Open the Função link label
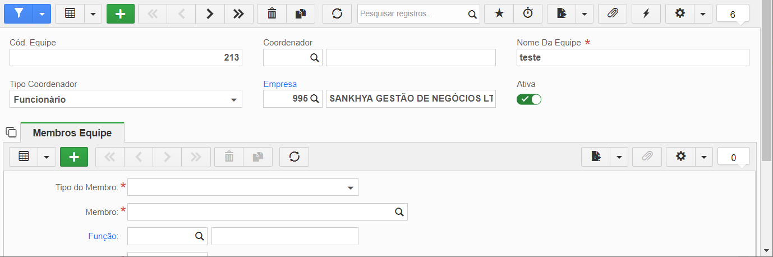This screenshot has height=257, width=773. click(x=103, y=236)
